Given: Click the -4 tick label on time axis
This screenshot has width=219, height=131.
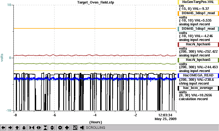Looking at the screenshot, I should (95, 115).
